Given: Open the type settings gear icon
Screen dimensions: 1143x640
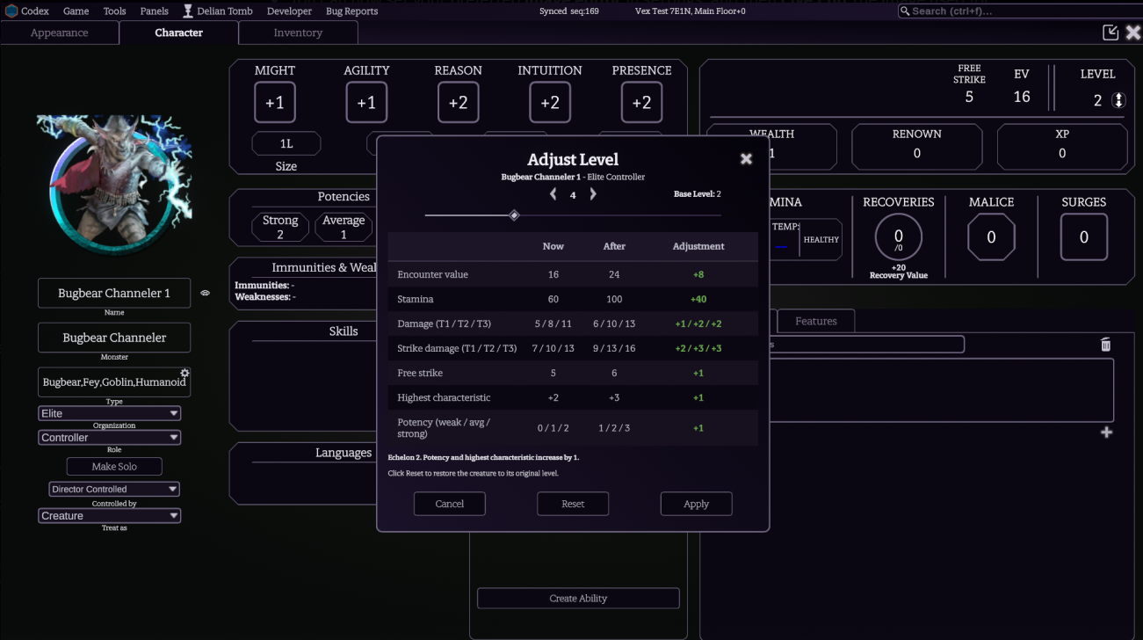Looking at the screenshot, I should click(184, 373).
